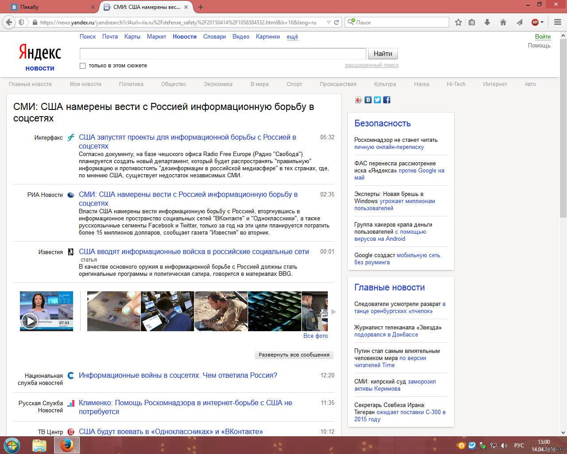Screen dimensions: 567x454
Task: Open the Политика news category
Action: pos(131,84)
